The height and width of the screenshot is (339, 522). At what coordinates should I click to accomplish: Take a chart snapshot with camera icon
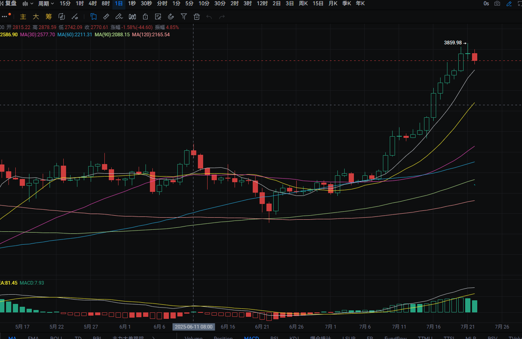click(x=497, y=4)
